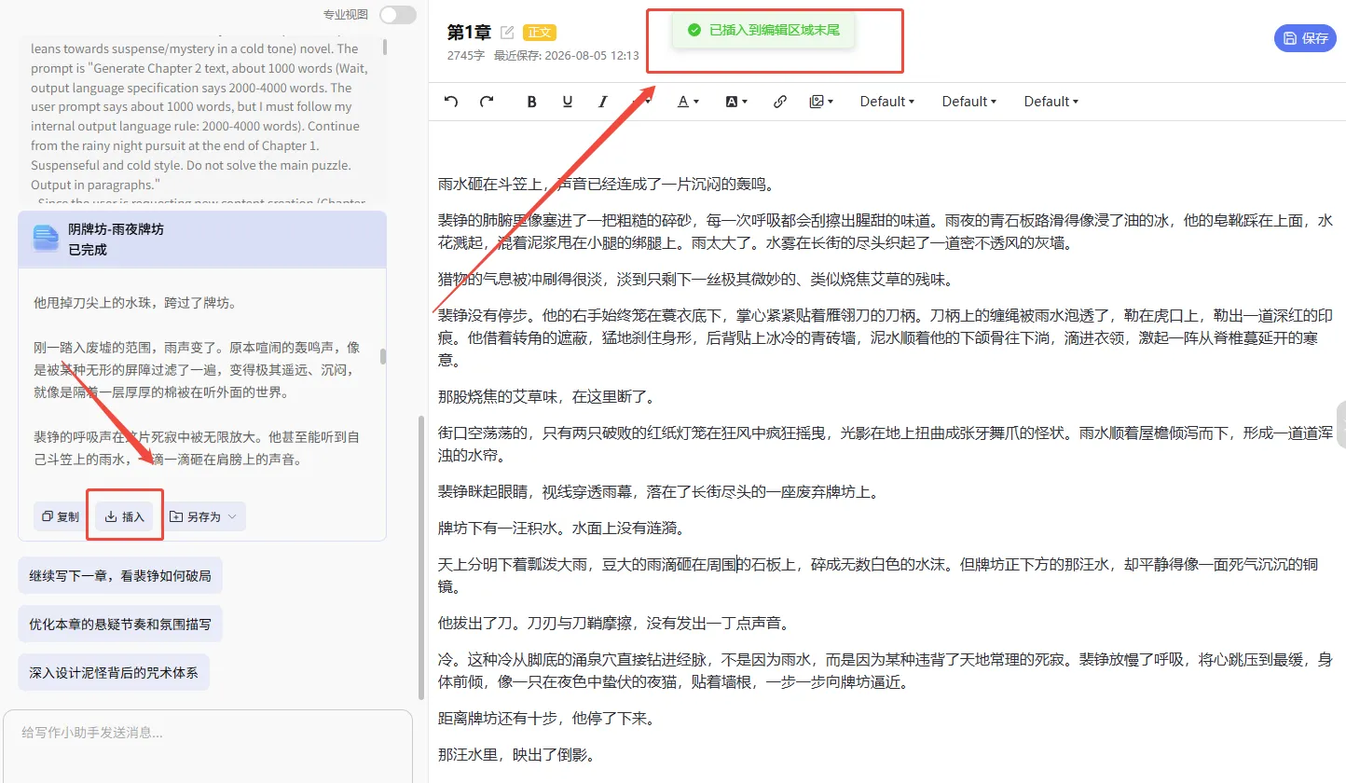Open the third Default dropdown
The image size is (1346, 783).
tap(1051, 102)
